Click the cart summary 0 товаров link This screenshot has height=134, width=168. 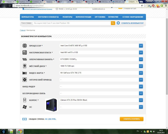pyautogui.click(x=130, y=8)
